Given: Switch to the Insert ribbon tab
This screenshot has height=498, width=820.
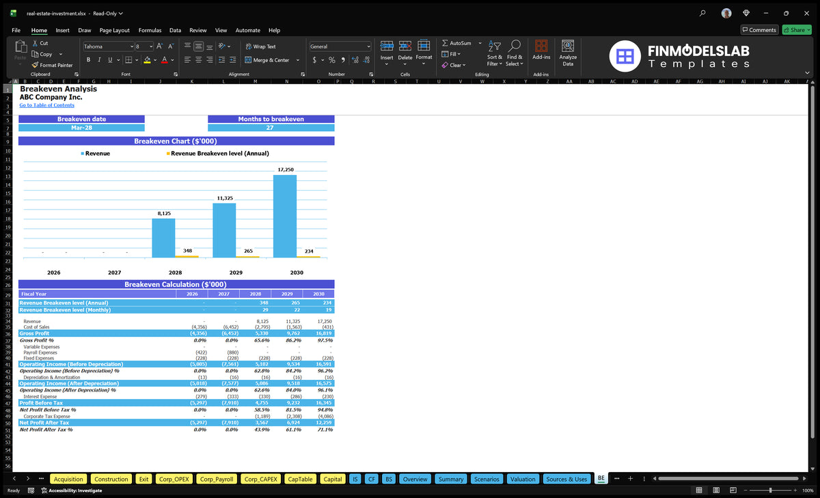Looking at the screenshot, I should pos(62,30).
